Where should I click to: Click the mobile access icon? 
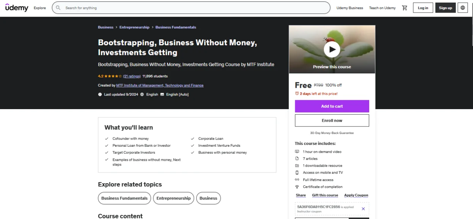tap(297, 173)
